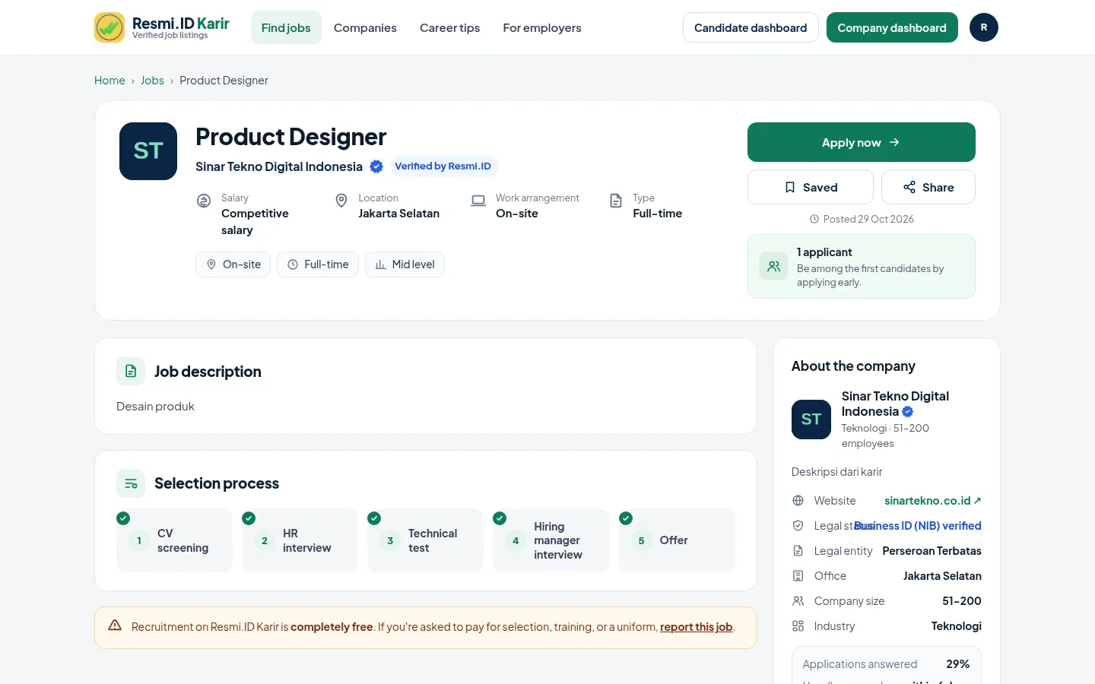This screenshot has width=1095, height=684.
Task: Follow the Home breadcrumb link
Action: 109,81
